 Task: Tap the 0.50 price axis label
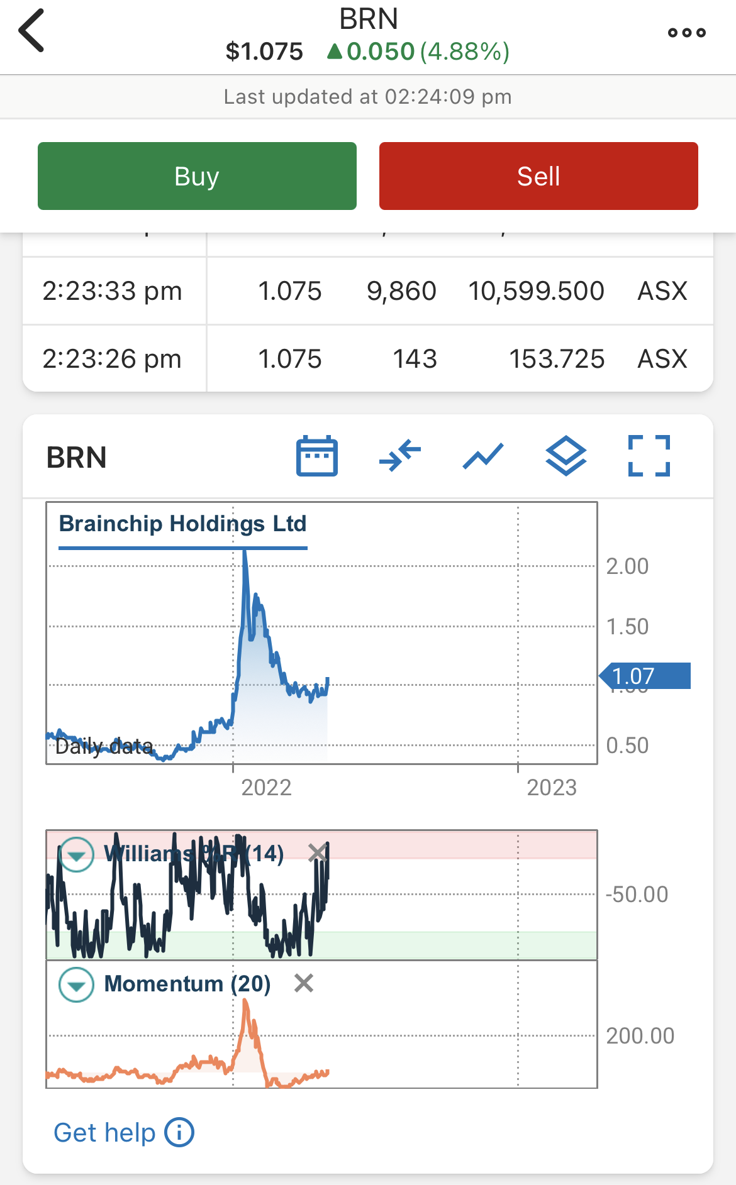point(627,745)
